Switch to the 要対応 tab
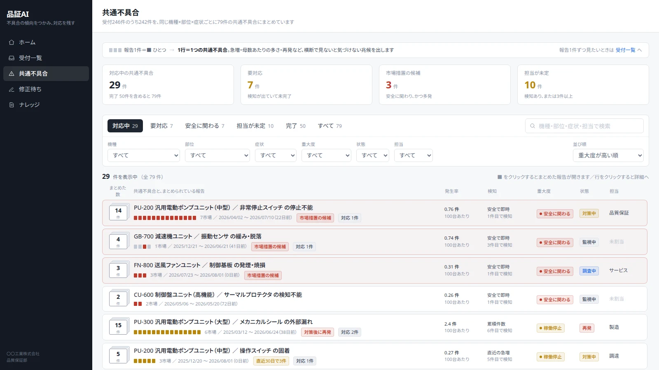This screenshot has height=370, width=659. [161, 126]
